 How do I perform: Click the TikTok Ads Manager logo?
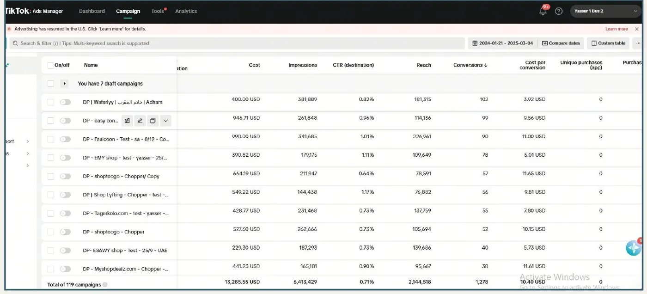tap(34, 11)
